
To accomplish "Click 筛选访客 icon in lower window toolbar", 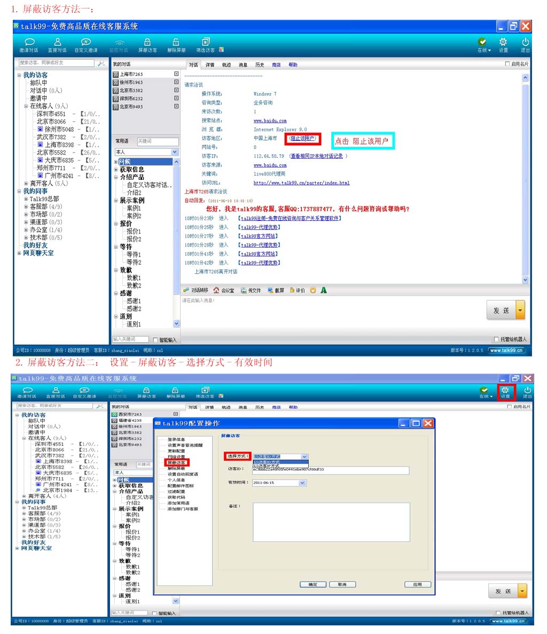I will pyautogui.click(x=205, y=390).
